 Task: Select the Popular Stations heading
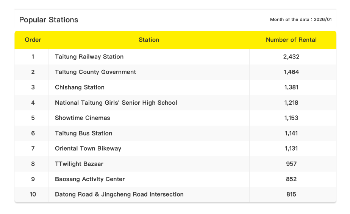coord(48,20)
